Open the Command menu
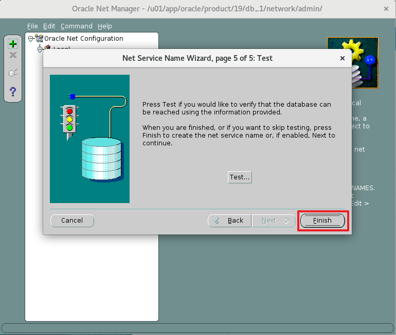 pyautogui.click(x=77, y=26)
